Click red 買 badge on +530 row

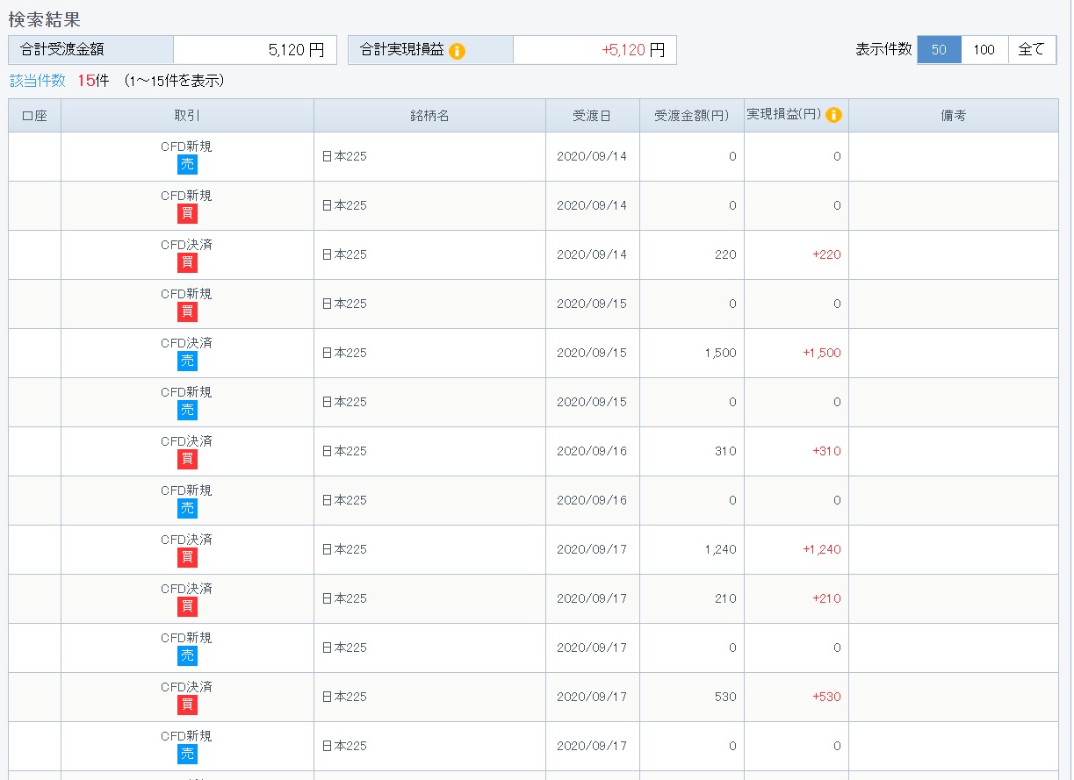(187, 705)
